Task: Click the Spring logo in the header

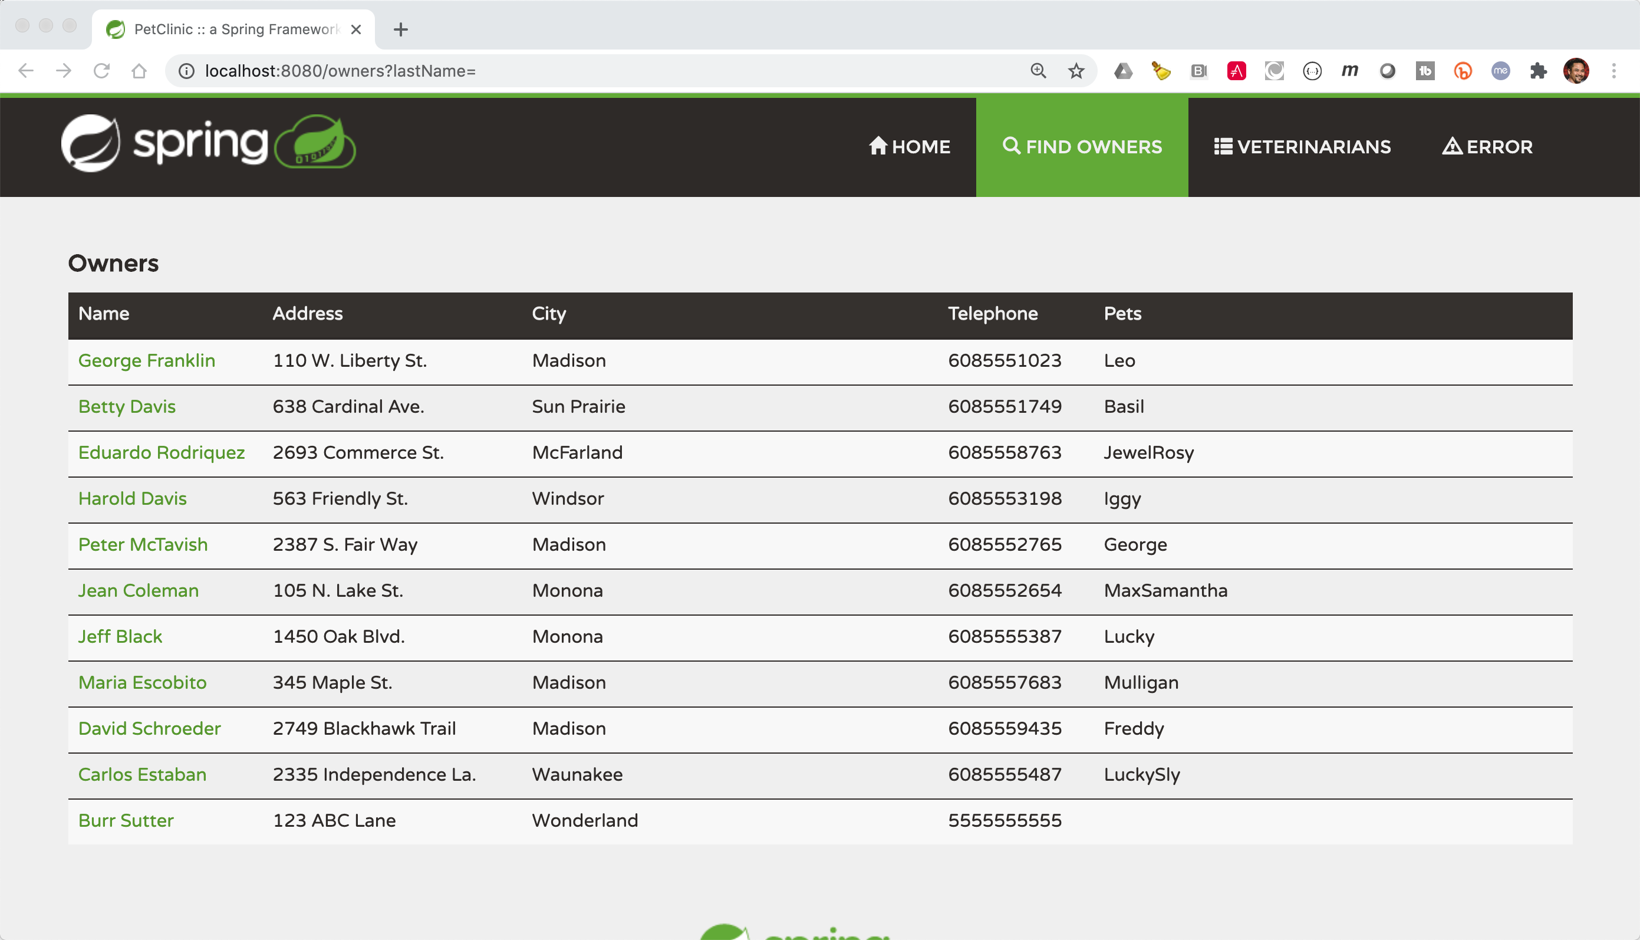Action: (x=208, y=143)
